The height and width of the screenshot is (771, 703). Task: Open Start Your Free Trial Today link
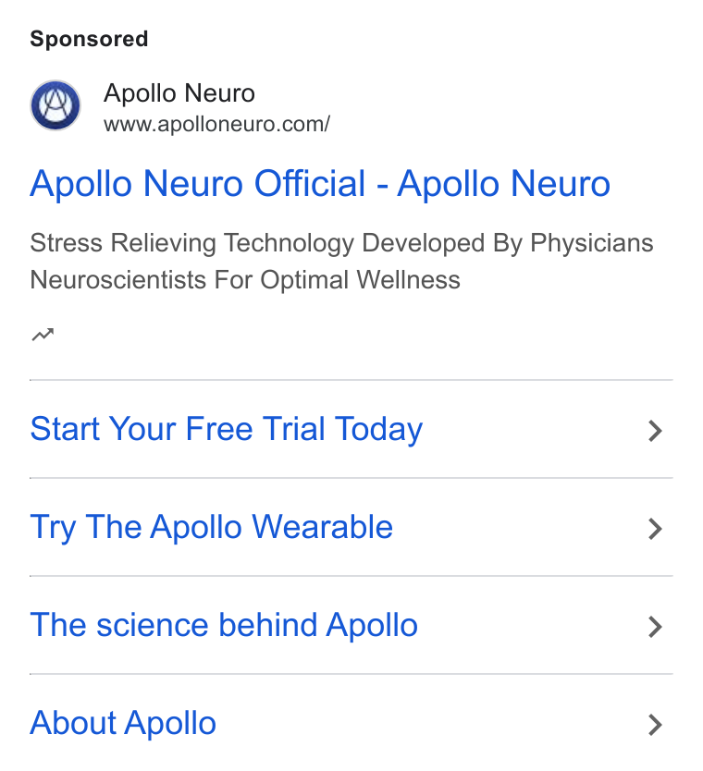227,429
